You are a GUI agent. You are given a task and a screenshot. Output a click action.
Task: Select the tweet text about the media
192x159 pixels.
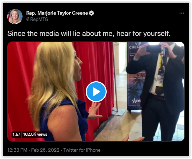[89, 33]
